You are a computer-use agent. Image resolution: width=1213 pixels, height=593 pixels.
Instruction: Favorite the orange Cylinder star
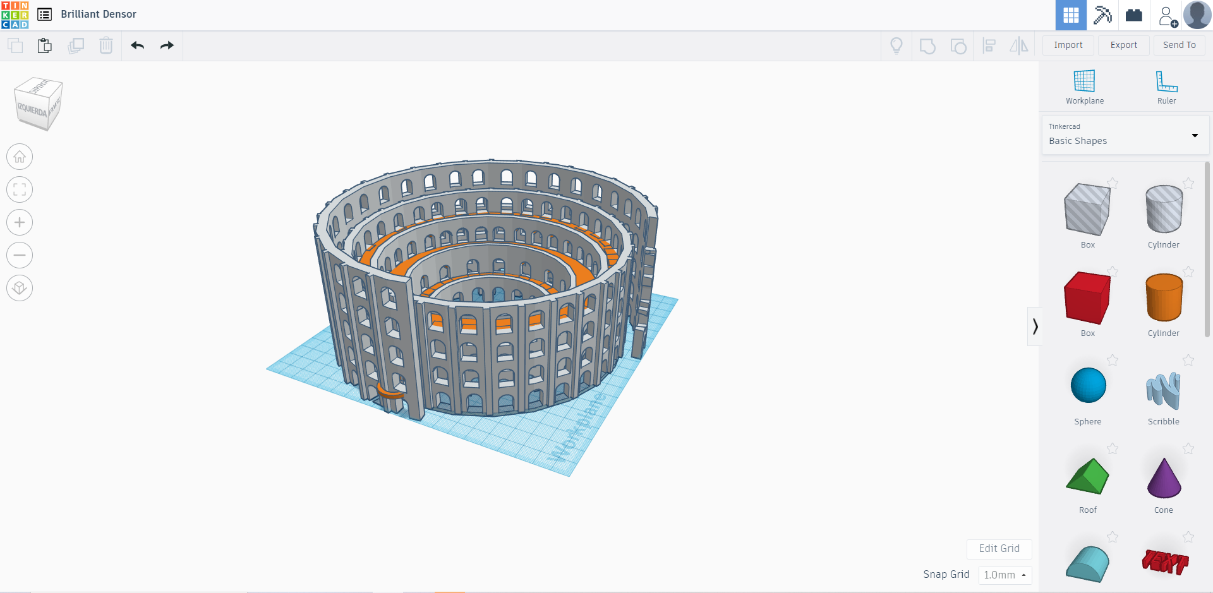1188,272
